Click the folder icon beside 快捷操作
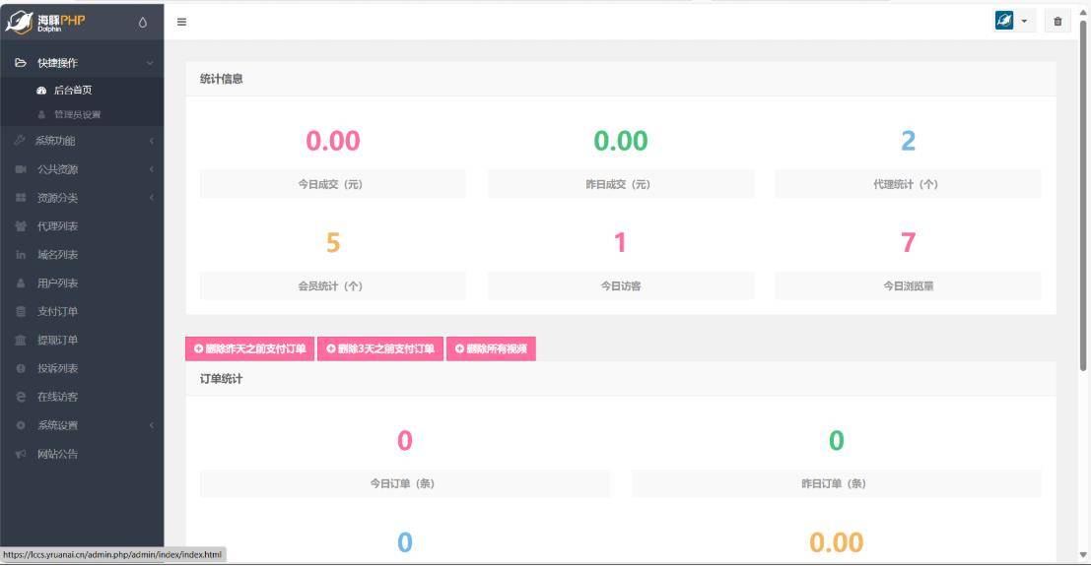The height and width of the screenshot is (566, 1091). tap(21, 63)
